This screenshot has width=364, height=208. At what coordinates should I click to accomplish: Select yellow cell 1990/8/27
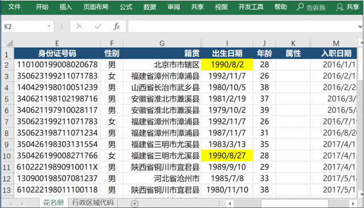(227, 156)
